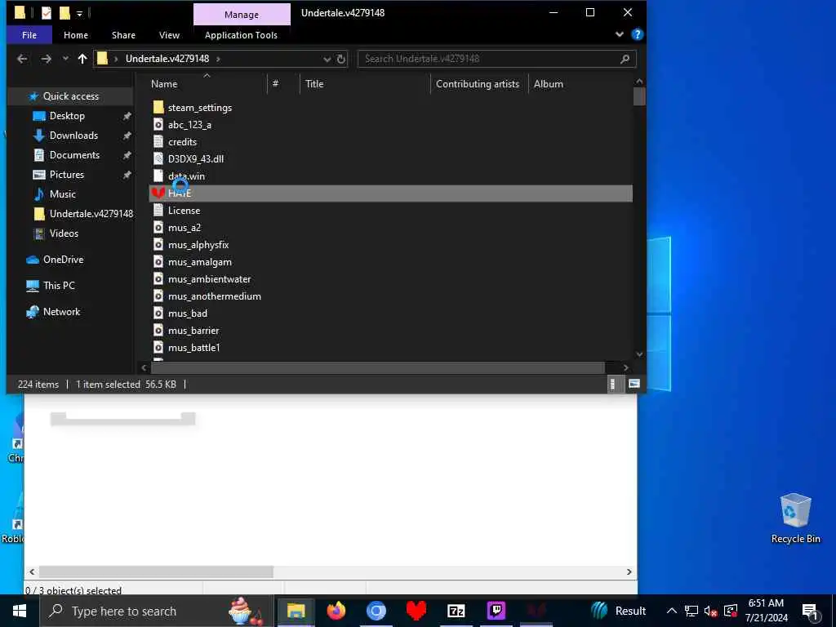This screenshot has width=836, height=627.
Task: Select the Manage contextual tab
Action: 242,15
